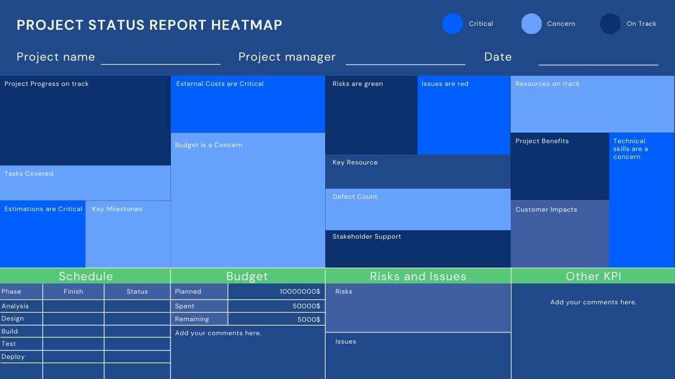Select the 'Key Milestones' tile
The image size is (675, 379).
[x=128, y=234]
